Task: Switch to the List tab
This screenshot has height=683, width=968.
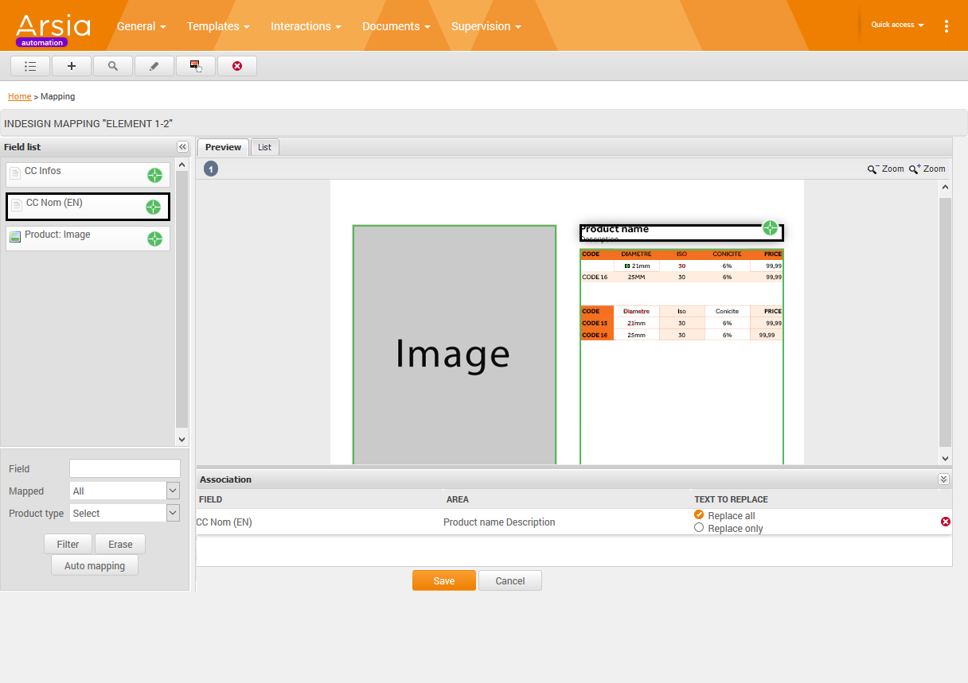Action: [264, 147]
